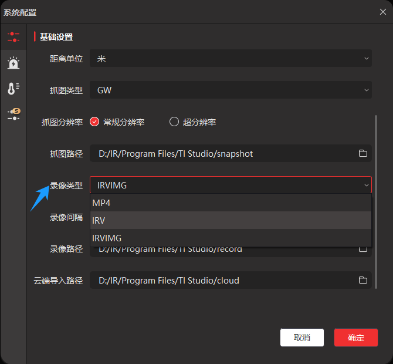This screenshot has height=364, width=393.
Task: Open the thermometer temperature settings tab
Action: click(x=13, y=88)
